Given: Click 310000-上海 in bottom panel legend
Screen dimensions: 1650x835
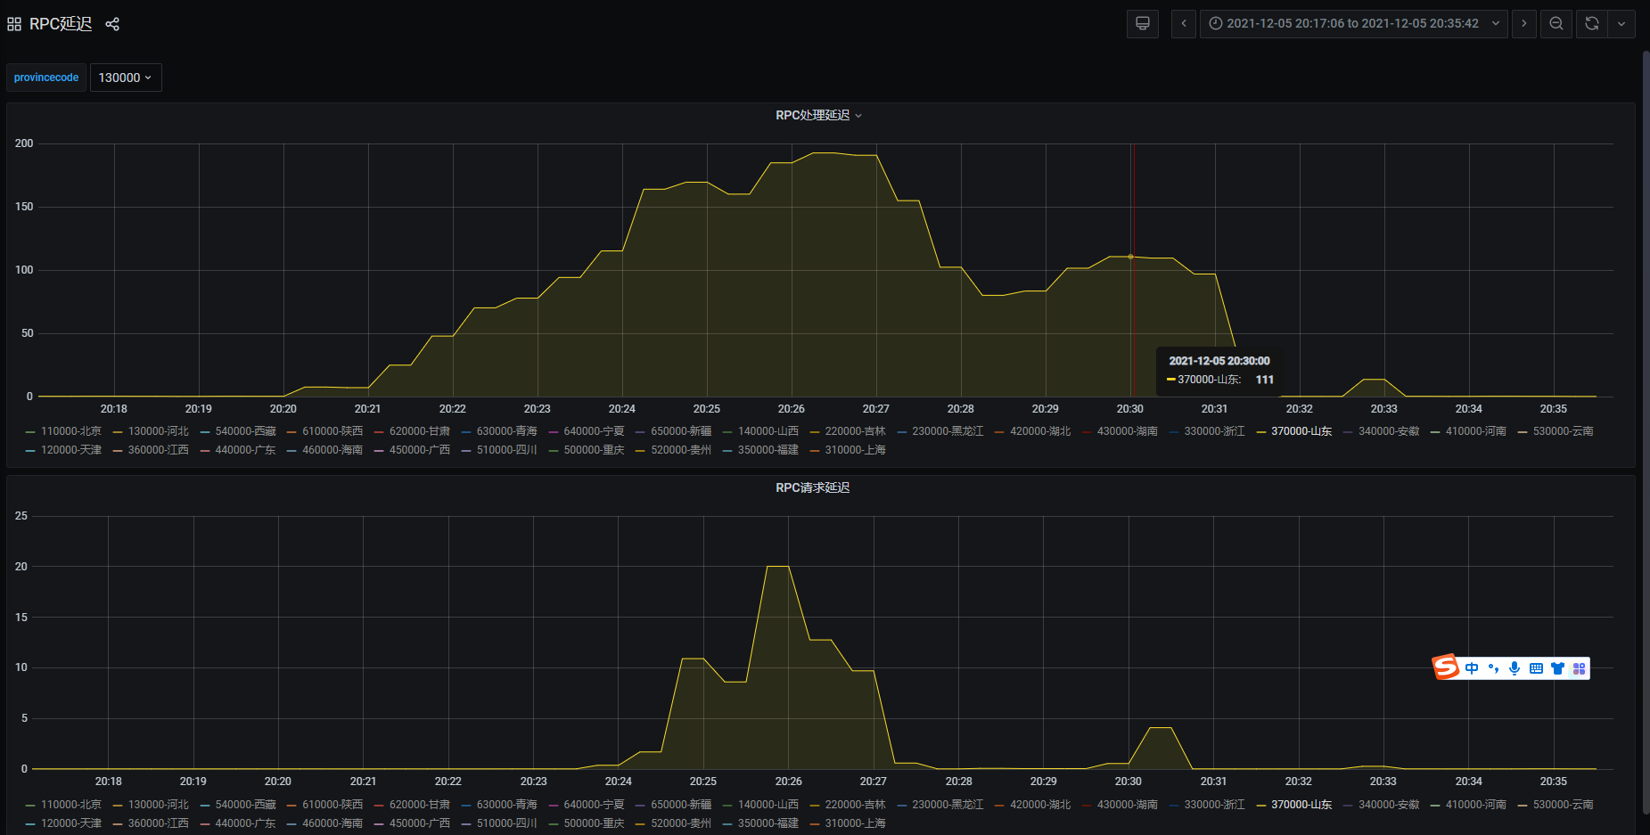Looking at the screenshot, I should pos(856,823).
